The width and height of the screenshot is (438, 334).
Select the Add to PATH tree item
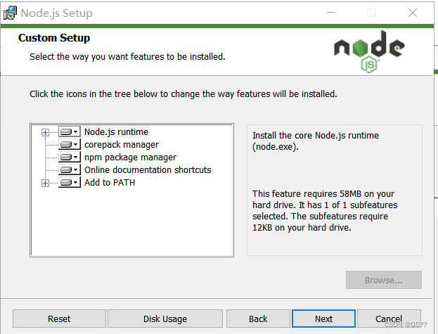[x=110, y=183]
